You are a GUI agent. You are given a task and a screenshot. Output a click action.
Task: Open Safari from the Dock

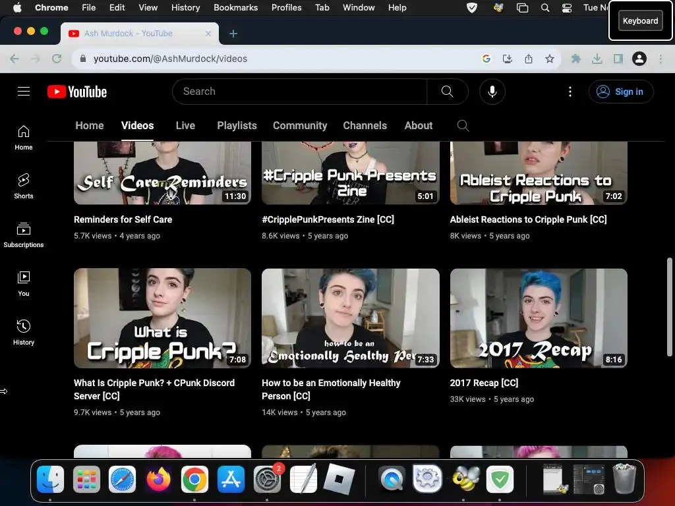[122, 480]
